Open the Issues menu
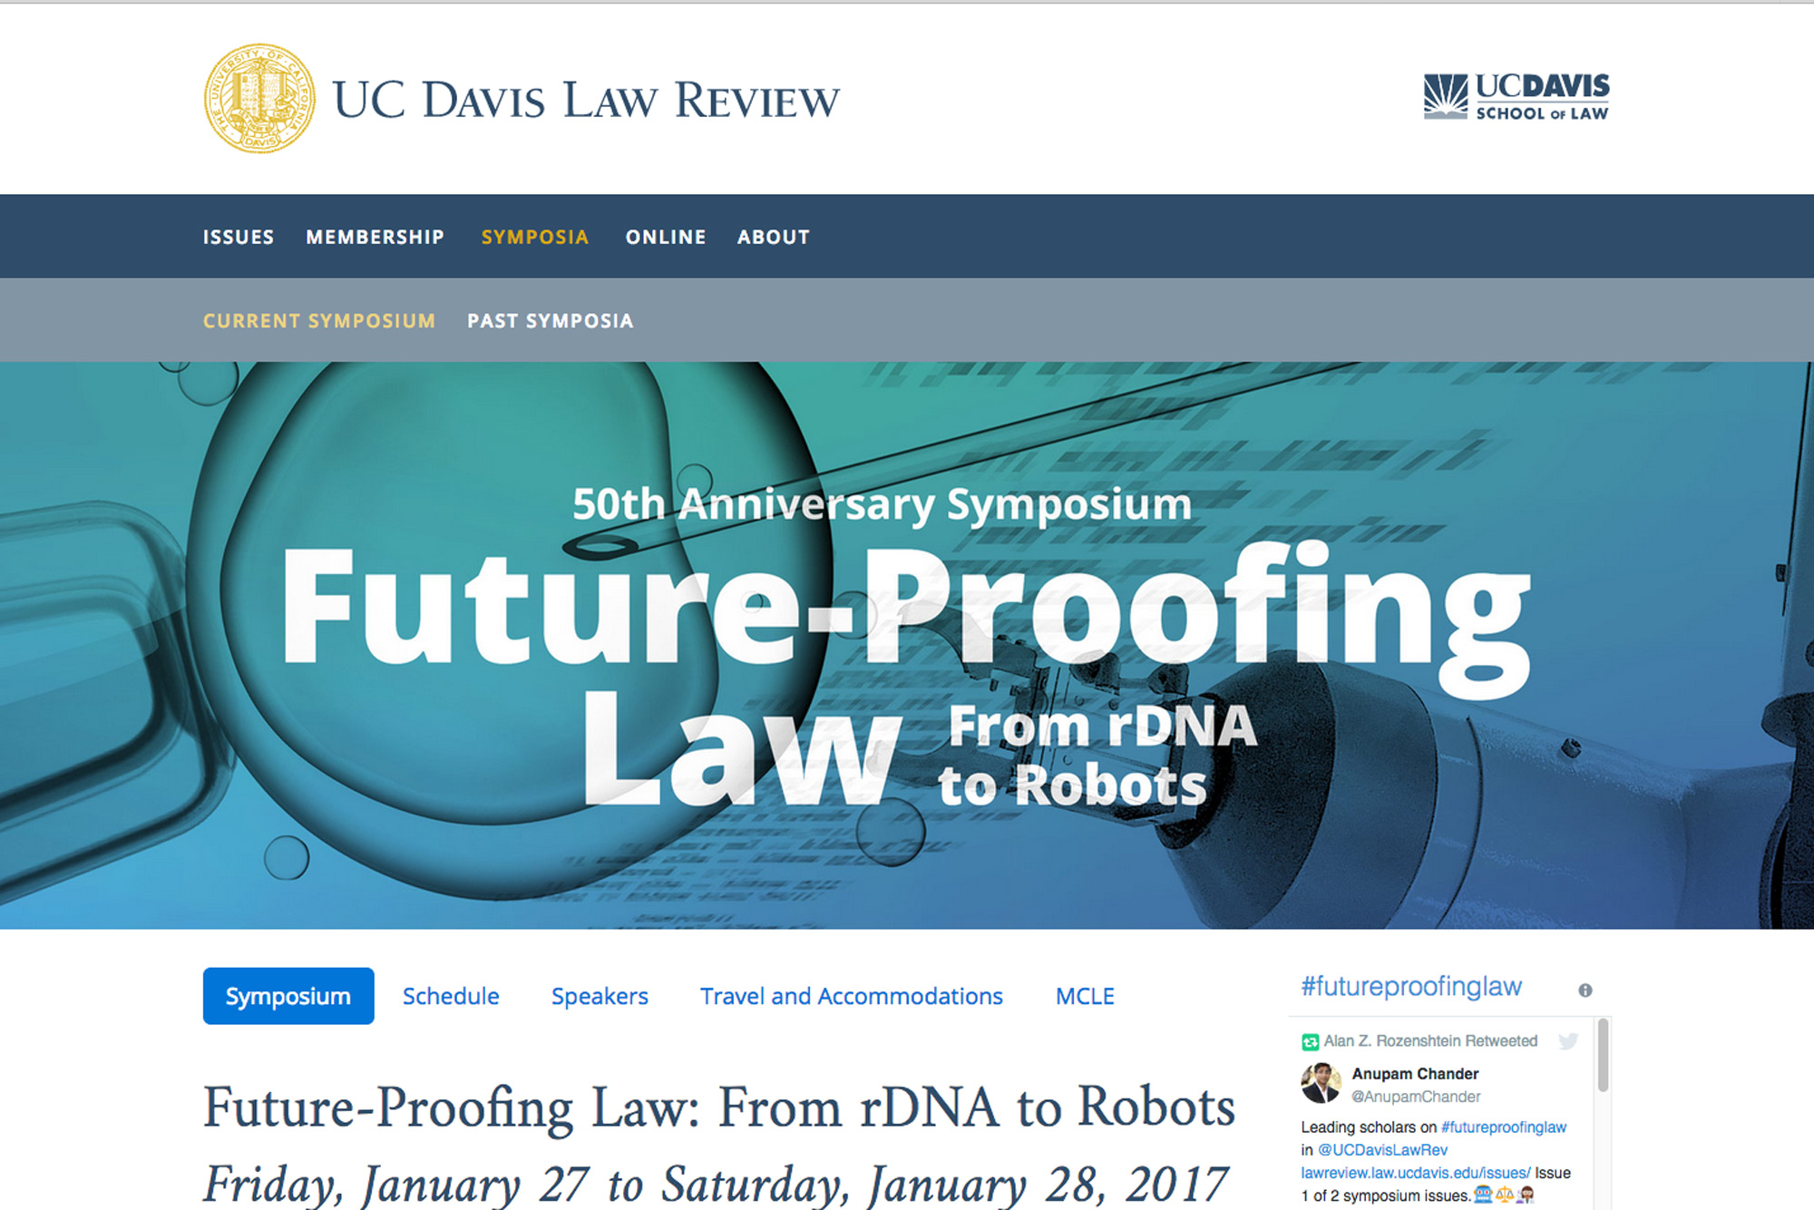Image resolution: width=1814 pixels, height=1210 pixels. pyautogui.click(x=238, y=237)
